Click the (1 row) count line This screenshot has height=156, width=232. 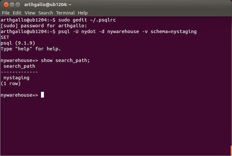point(11,83)
